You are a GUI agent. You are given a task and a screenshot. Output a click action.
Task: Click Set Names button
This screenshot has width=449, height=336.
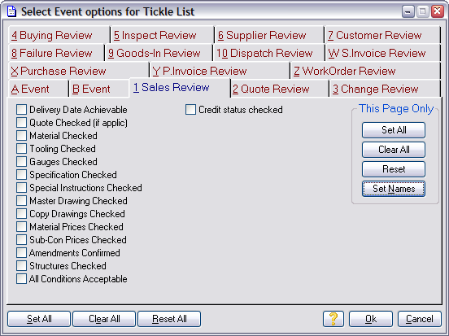pos(394,189)
